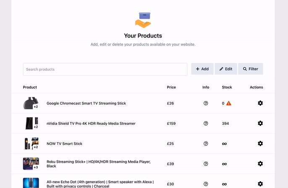The height and width of the screenshot is (188, 288).
Task: Select 'Google Chromecast Smart TV Streaming Stick' name
Action: [x=86, y=103]
